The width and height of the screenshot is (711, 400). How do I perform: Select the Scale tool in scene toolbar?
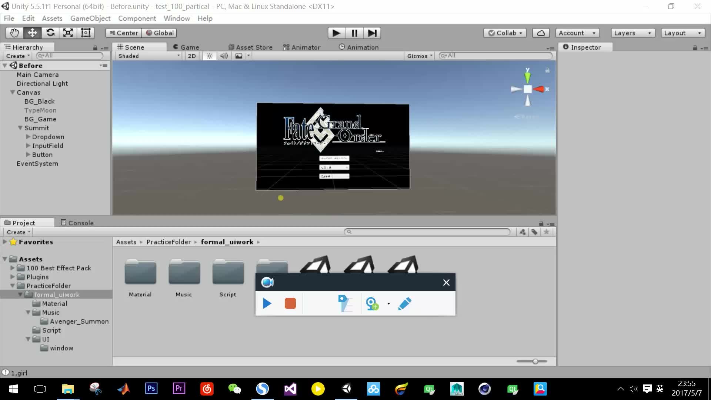tap(68, 33)
